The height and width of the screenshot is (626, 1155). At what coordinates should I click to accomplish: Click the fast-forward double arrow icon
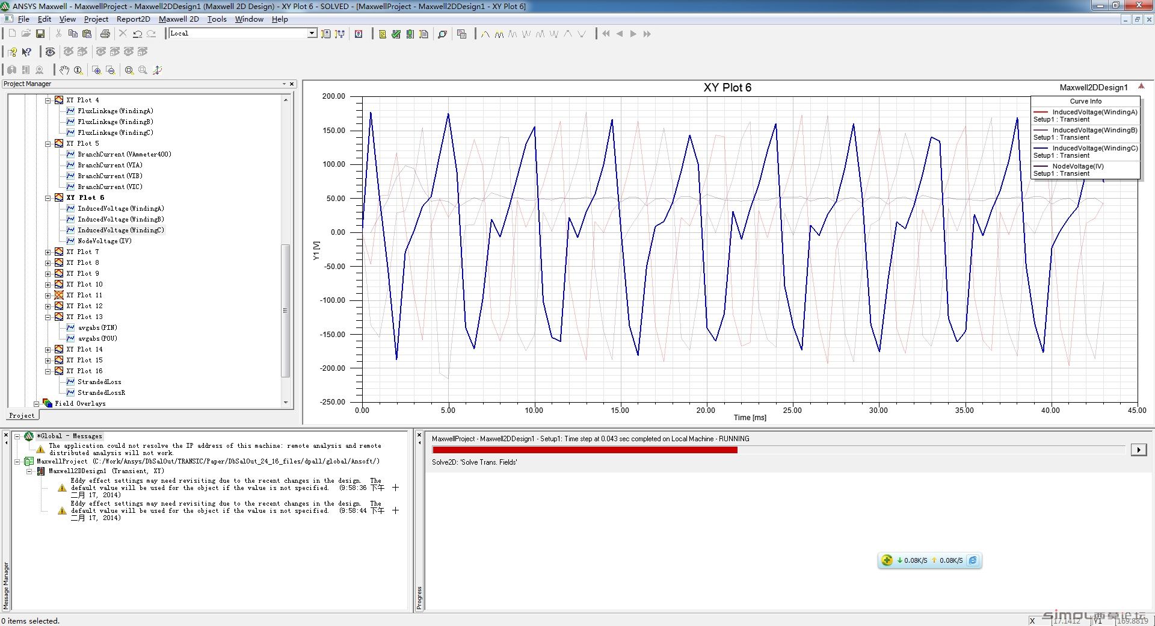pos(647,34)
